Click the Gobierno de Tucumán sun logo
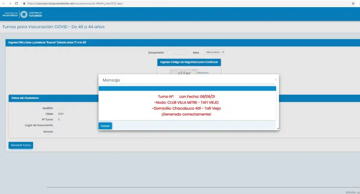The height and width of the screenshot is (194, 360). (x=24, y=14)
